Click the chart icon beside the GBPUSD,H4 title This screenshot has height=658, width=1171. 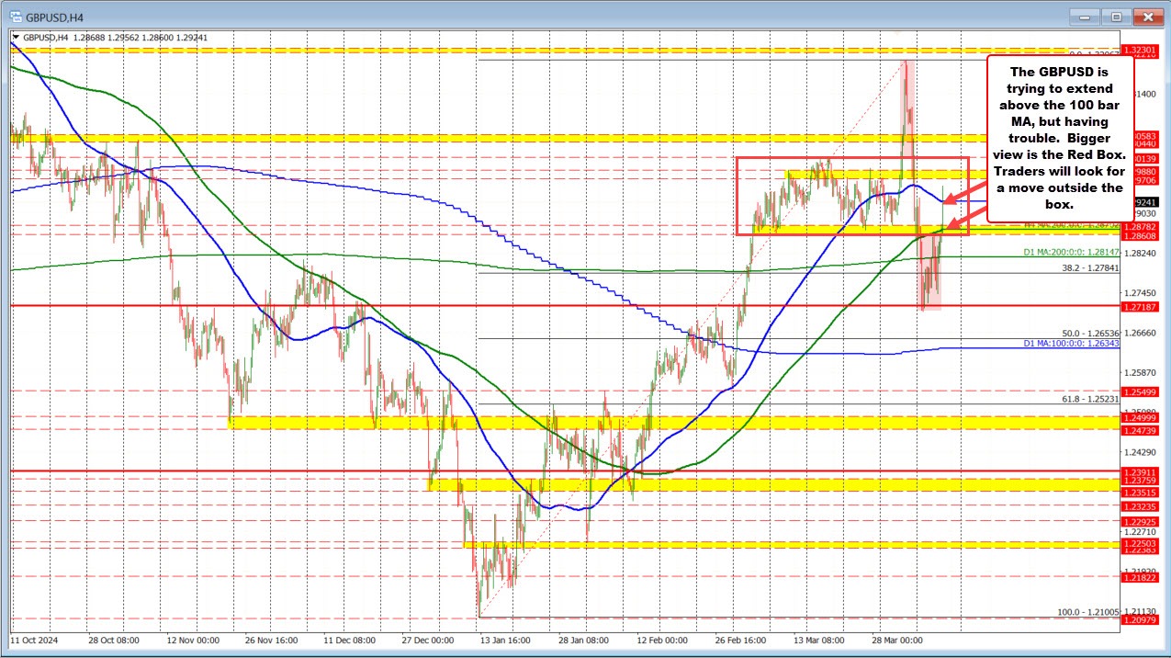(16, 16)
